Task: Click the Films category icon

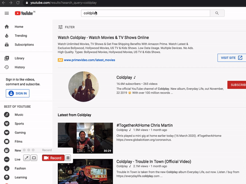Action: point(7,141)
